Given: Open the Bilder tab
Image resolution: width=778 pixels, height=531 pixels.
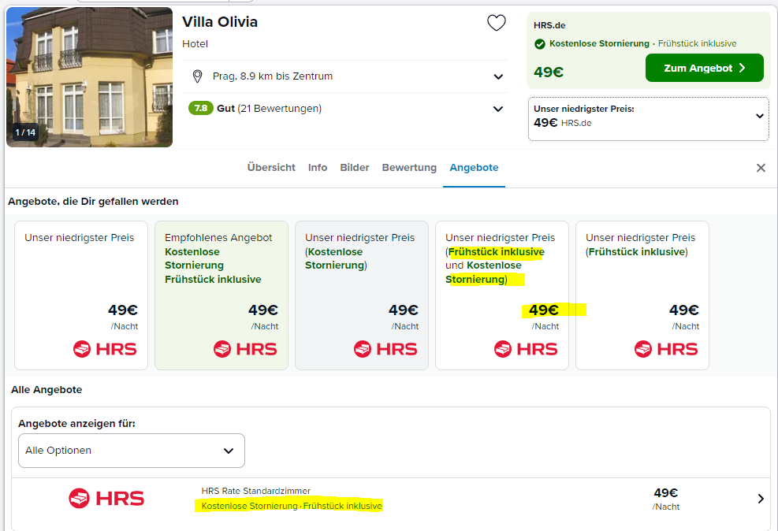Looking at the screenshot, I should 355,168.
